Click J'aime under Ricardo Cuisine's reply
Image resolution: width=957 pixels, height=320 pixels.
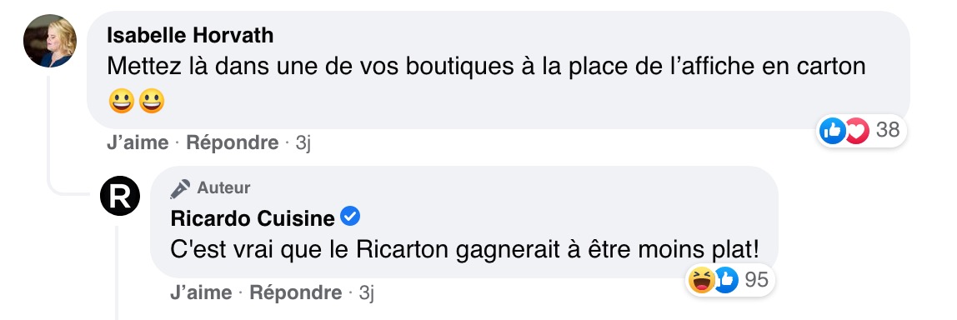pyautogui.click(x=201, y=293)
